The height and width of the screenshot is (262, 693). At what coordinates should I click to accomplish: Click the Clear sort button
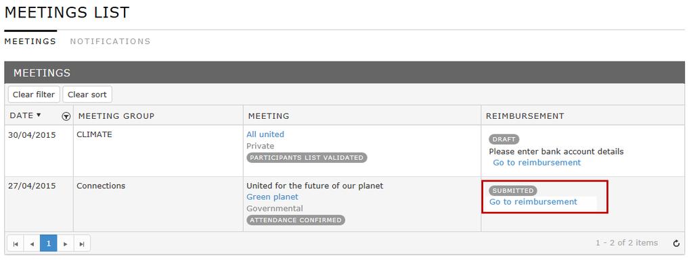[x=87, y=95]
